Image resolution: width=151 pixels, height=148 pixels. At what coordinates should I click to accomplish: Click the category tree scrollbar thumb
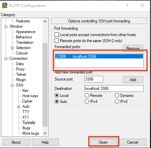tap(45, 85)
